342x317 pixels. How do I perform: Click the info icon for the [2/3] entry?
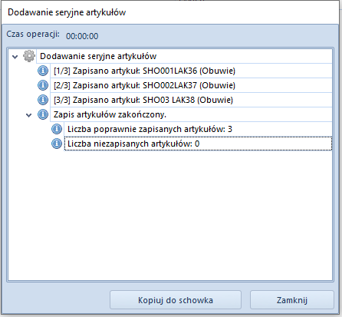point(43,85)
